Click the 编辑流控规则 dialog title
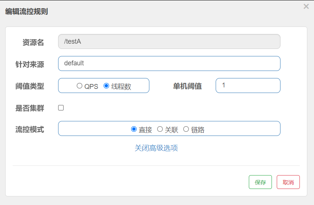The width and height of the screenshot is (314, 205). pyautogui.click(x=26, y=12)
